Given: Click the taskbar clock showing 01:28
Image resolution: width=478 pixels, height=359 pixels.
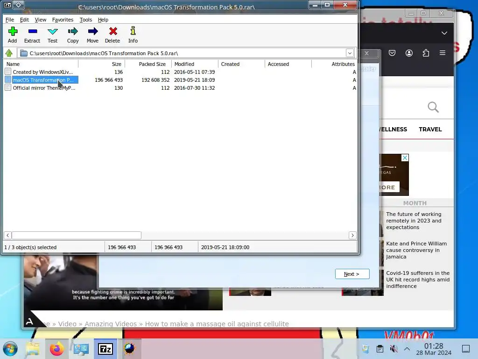Looking at the screenshot, I should tap(434, 349).
